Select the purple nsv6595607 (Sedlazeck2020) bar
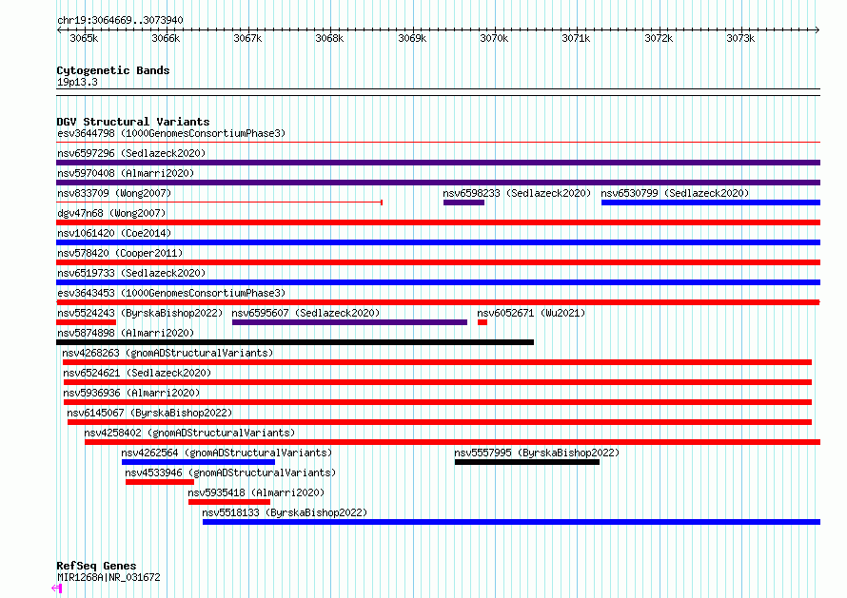 (x=349, y=322)
